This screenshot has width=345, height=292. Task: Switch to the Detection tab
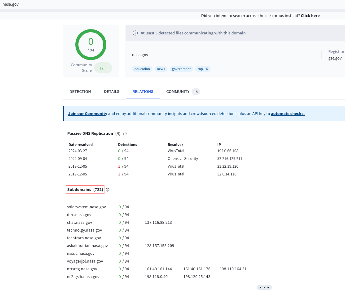80,92
